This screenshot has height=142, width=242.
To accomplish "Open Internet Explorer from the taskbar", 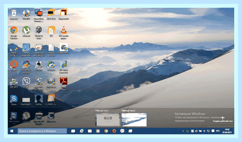I will [82, 131].
